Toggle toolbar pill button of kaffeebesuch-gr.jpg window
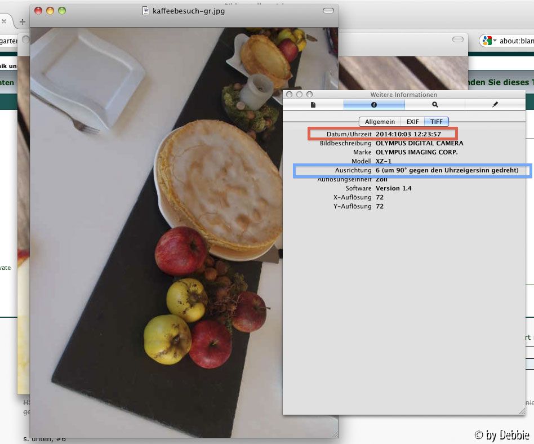 (328, 11)
